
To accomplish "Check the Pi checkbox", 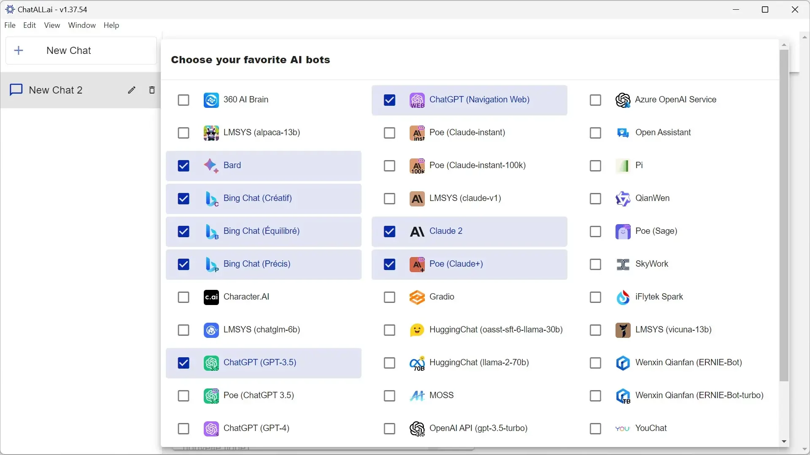I will coord(595,166).
